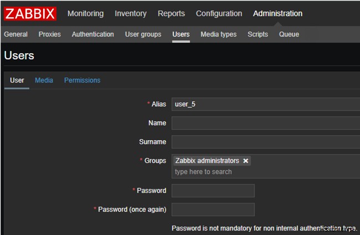Open the Administration menu
Viewport: 360px width, 235px height.
tap(277, 13)
